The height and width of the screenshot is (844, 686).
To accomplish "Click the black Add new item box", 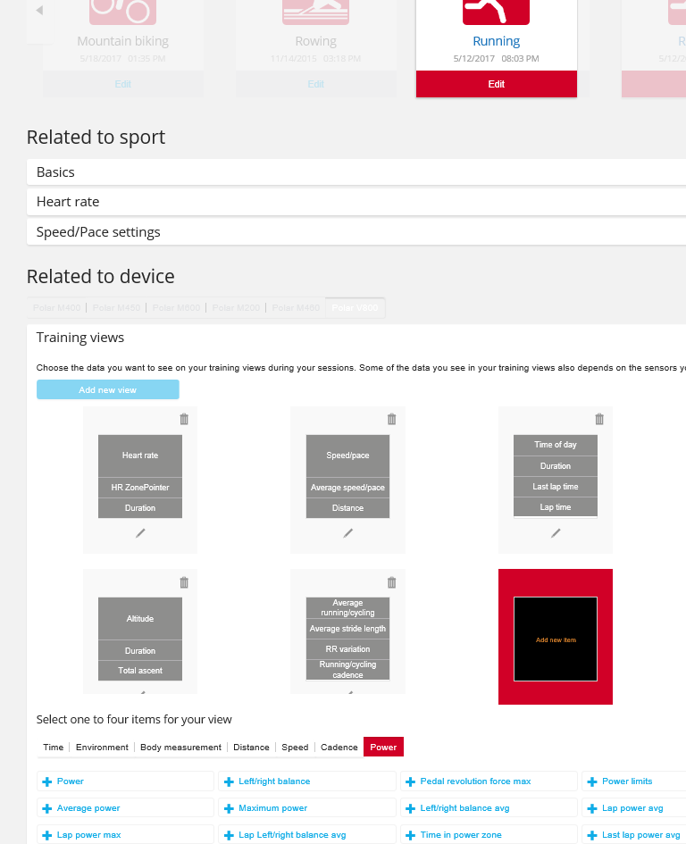I will click(556, 639).
